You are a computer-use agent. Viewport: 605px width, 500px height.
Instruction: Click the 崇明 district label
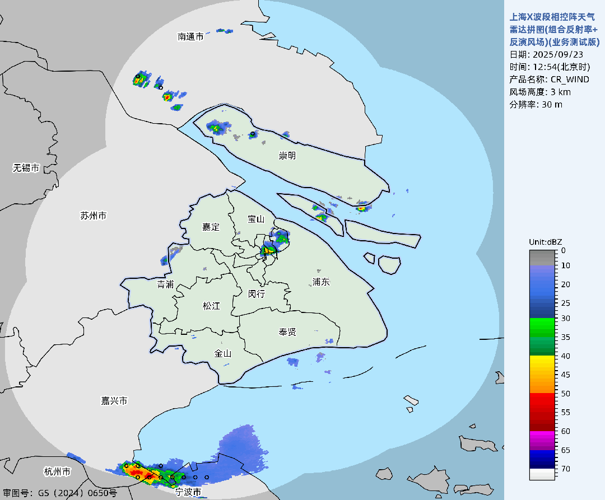tap(287, 155)
